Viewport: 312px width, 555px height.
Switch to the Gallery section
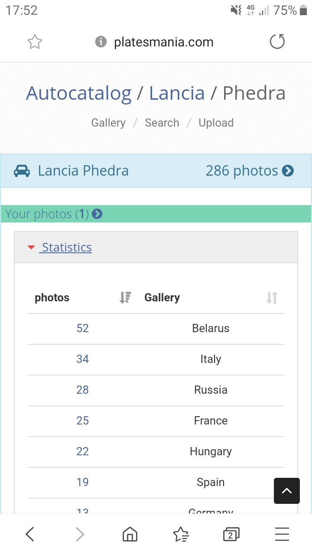click(108, 123)
